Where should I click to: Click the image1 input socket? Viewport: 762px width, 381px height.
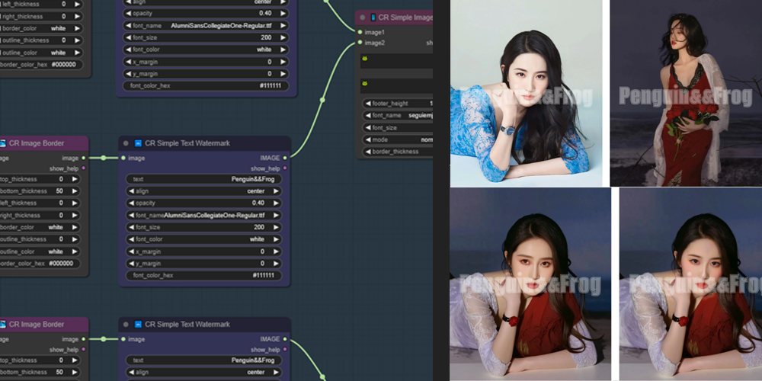coord(360,32)
